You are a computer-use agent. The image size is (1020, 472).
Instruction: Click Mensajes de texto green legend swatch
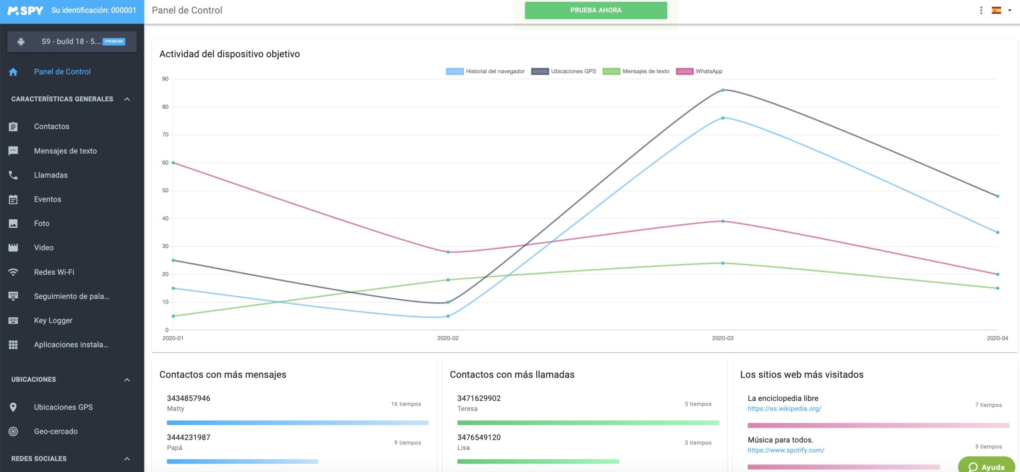[611, 71]
